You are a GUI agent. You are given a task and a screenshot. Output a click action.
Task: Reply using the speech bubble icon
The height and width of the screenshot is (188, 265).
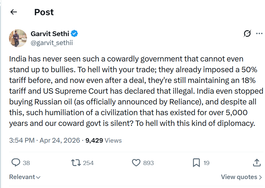click(16, 163)
